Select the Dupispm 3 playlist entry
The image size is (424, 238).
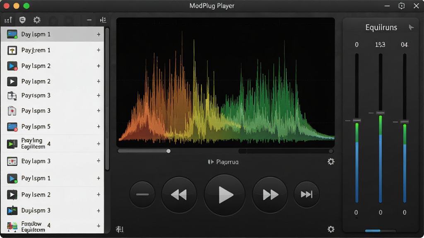click(53, 210)
